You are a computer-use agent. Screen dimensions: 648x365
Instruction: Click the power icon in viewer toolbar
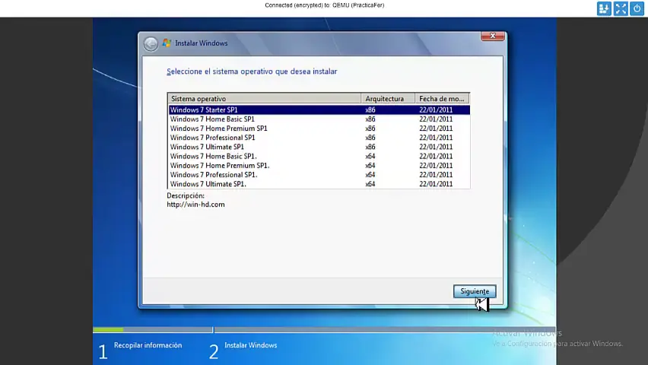click(637, 8)
